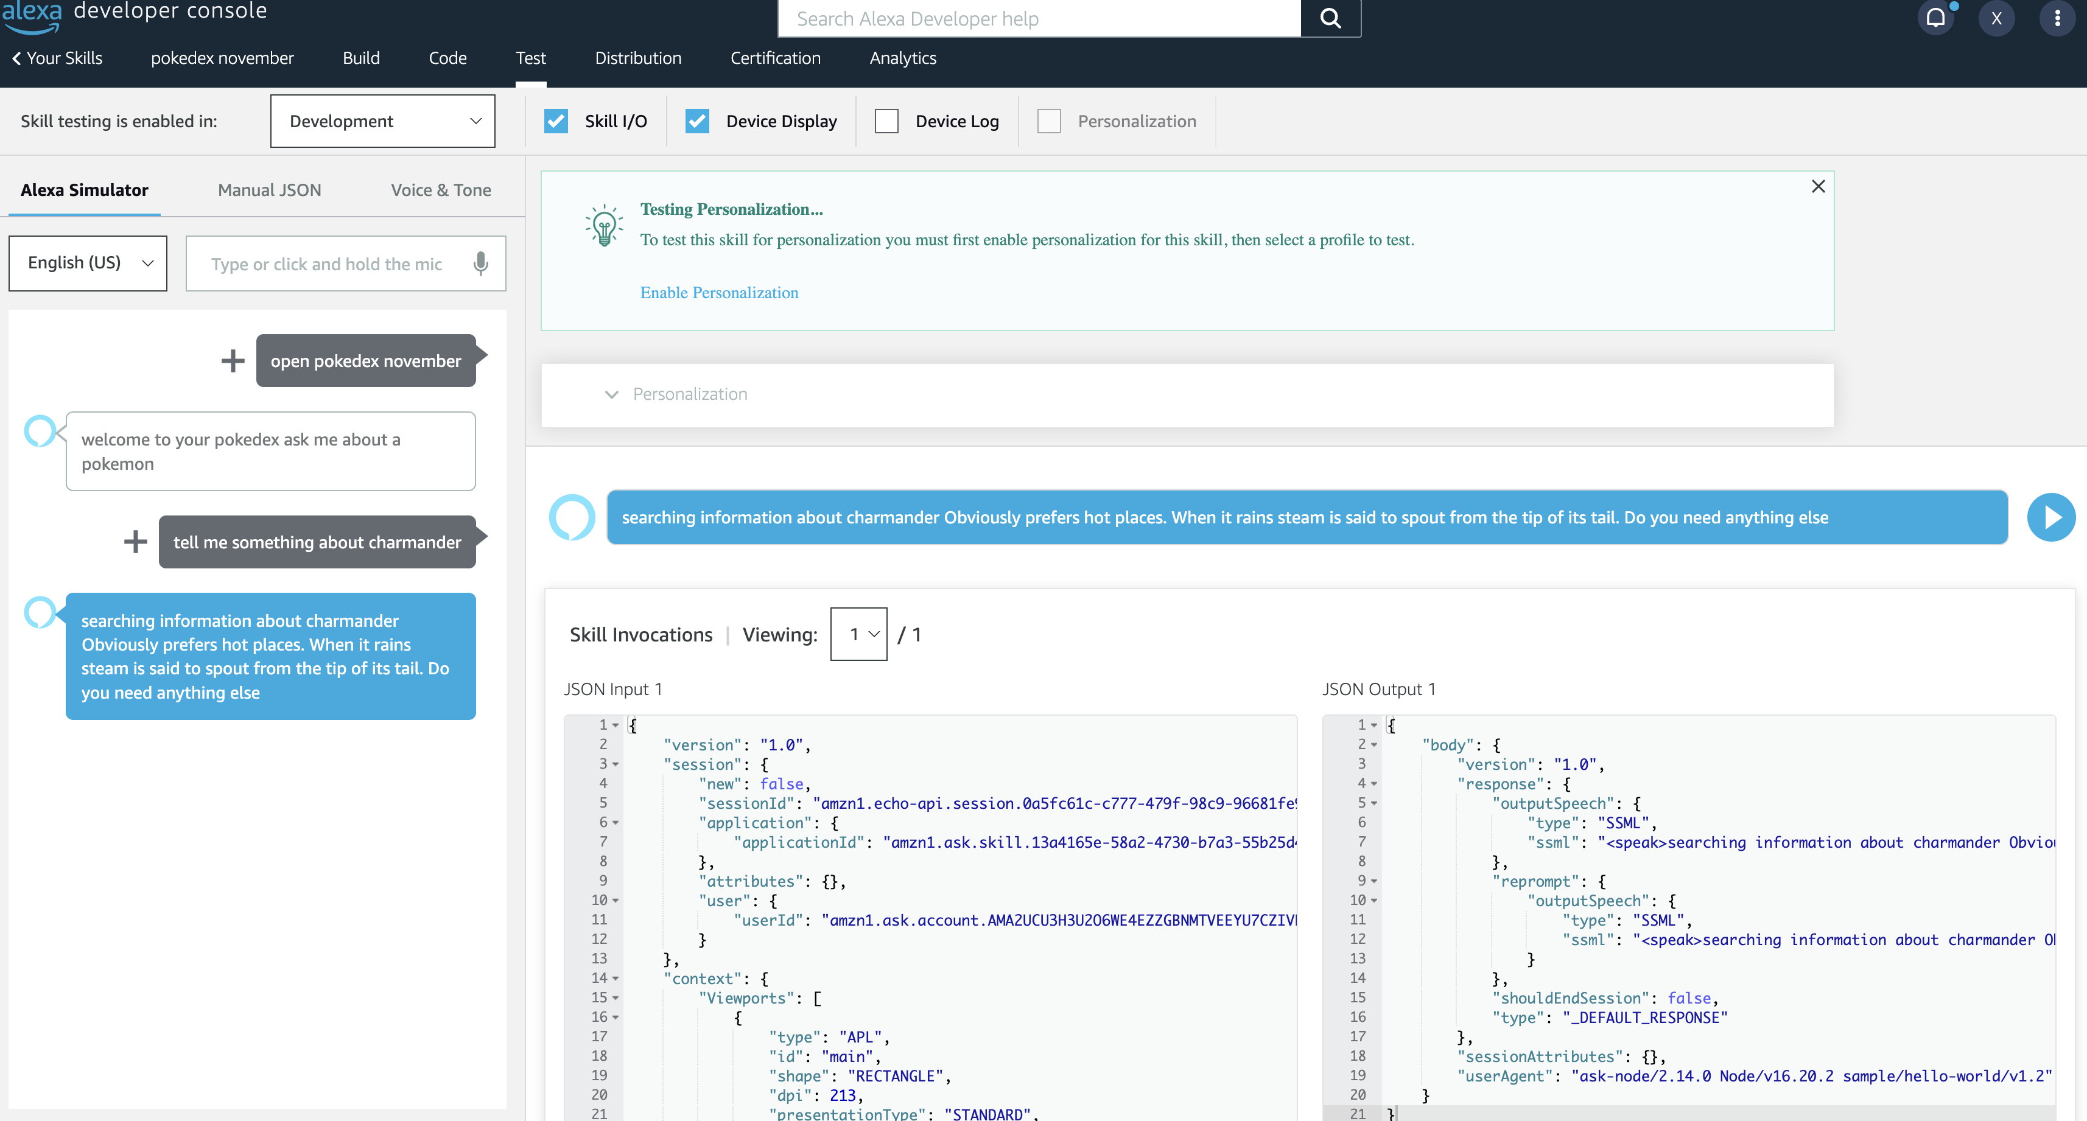Image resolution: width=2087 pixels, height=1121 pixels.
Task: Click the search magnifier icon
Action: [1330, 18]
